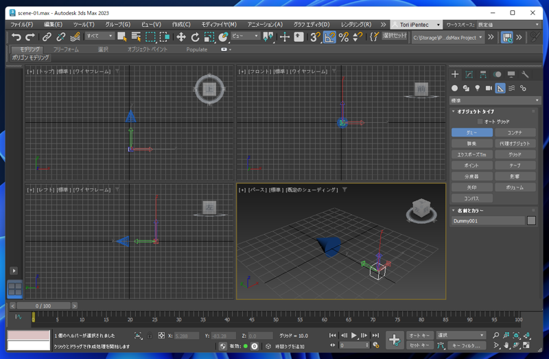Toggle the オート キー auto key button
Screen dimensions: 549x359
point(420,335)
